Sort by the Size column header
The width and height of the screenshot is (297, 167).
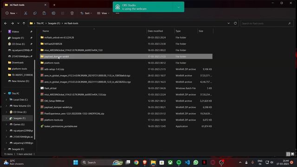(x=201, y=31)
